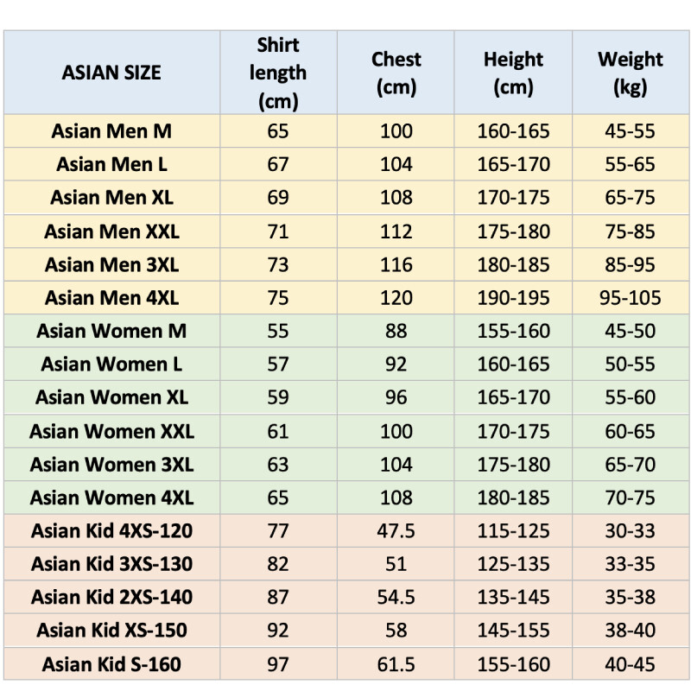Screen dimensions: 691x691
Task: Select the Asian Men 4XL row label
Action: [x=111, y=298]
